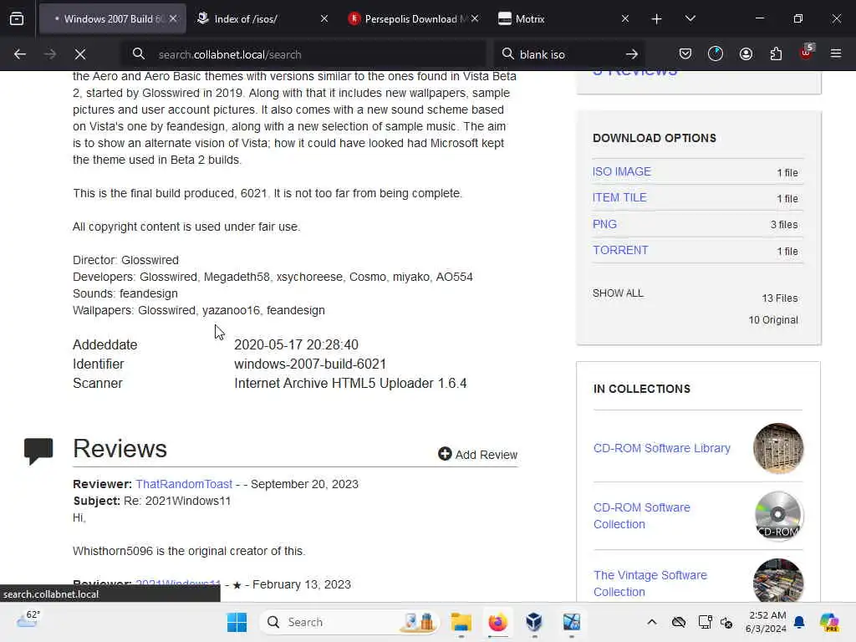The image size is (856, 642).
Task: Click Add Review button
Action: click(x=477, y=454)
